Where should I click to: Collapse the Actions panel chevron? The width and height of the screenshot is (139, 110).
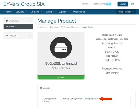tap(30, 35)
